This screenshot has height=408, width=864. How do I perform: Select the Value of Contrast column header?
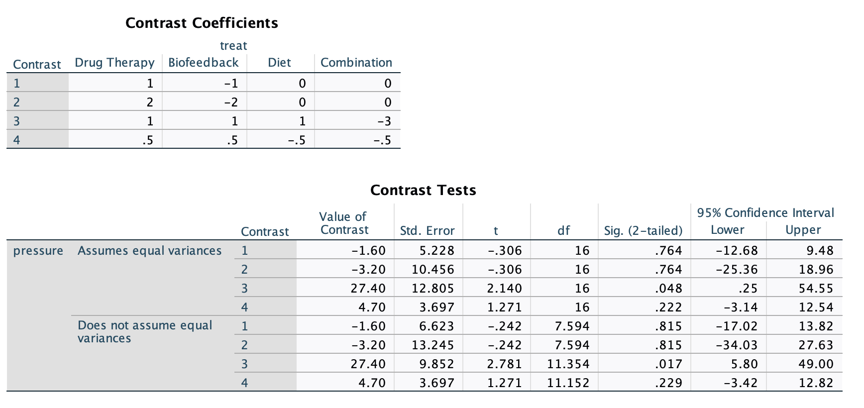[344, 223]
